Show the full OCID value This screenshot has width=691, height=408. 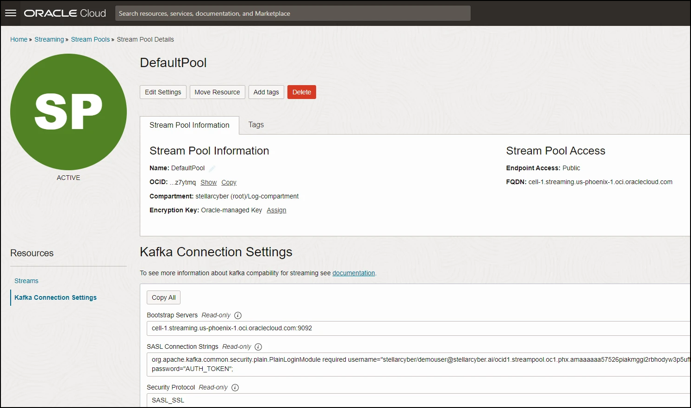[x=208, y=182]
